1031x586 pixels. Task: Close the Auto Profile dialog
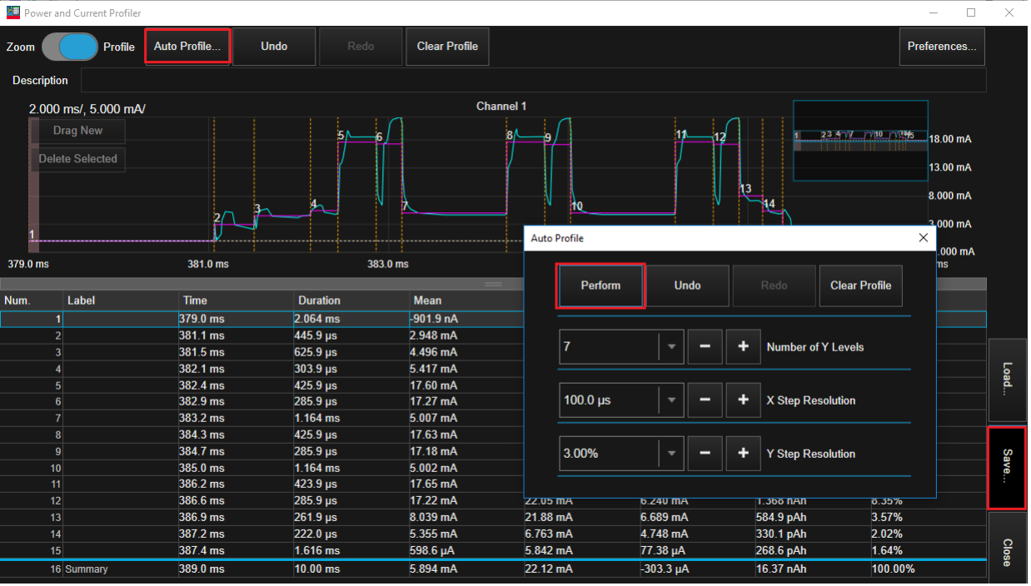point(923,238)
